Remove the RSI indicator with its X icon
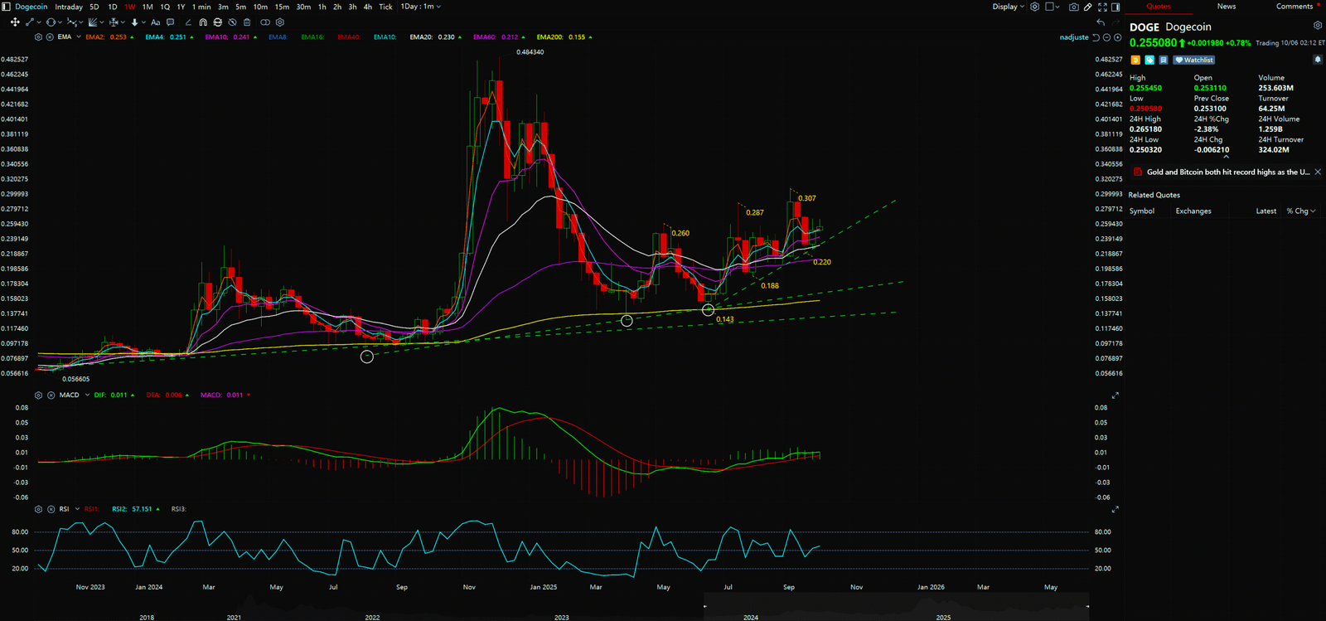The image size is (1326, 621). 50,509
